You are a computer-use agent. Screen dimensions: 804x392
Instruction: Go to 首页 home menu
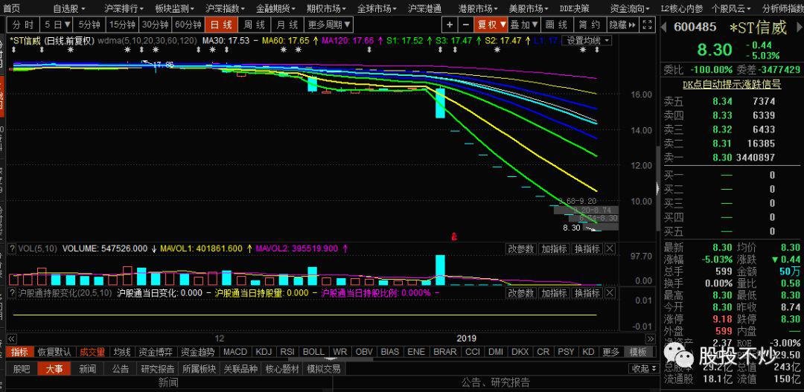[x=13, y=9]
